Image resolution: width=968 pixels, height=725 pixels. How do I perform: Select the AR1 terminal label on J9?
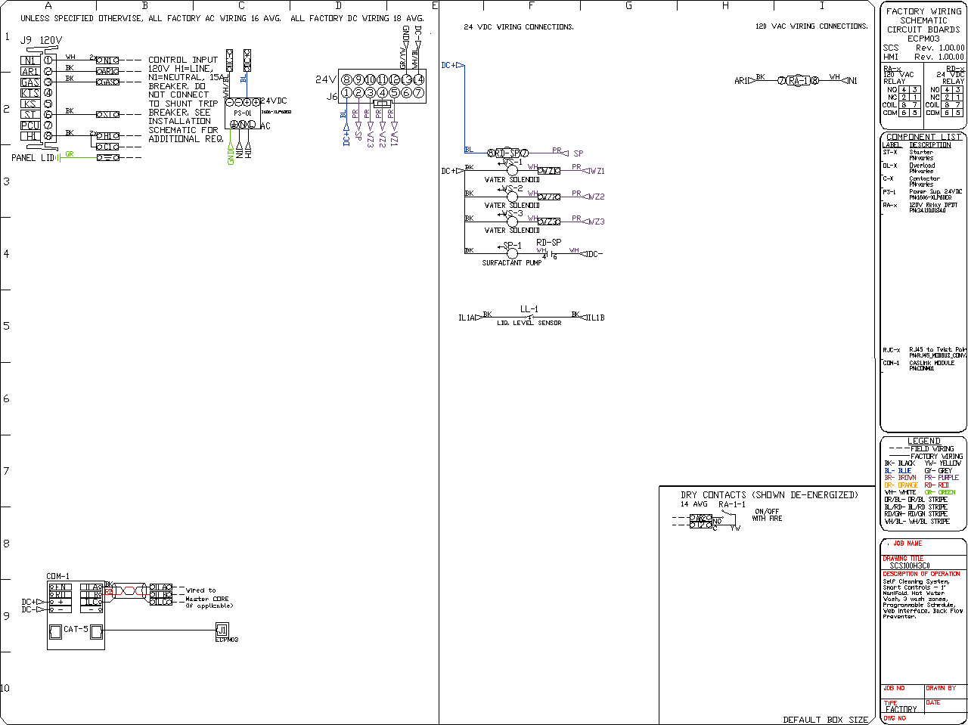pos(29,71)
